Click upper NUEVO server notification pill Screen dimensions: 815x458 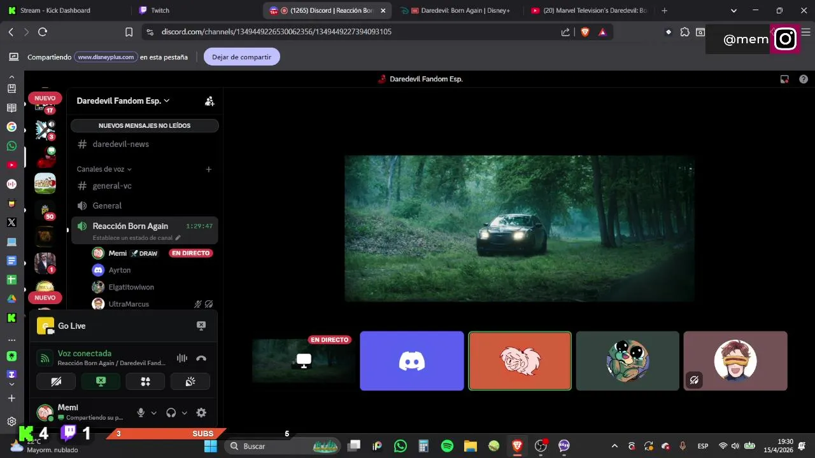click(45, 98)
